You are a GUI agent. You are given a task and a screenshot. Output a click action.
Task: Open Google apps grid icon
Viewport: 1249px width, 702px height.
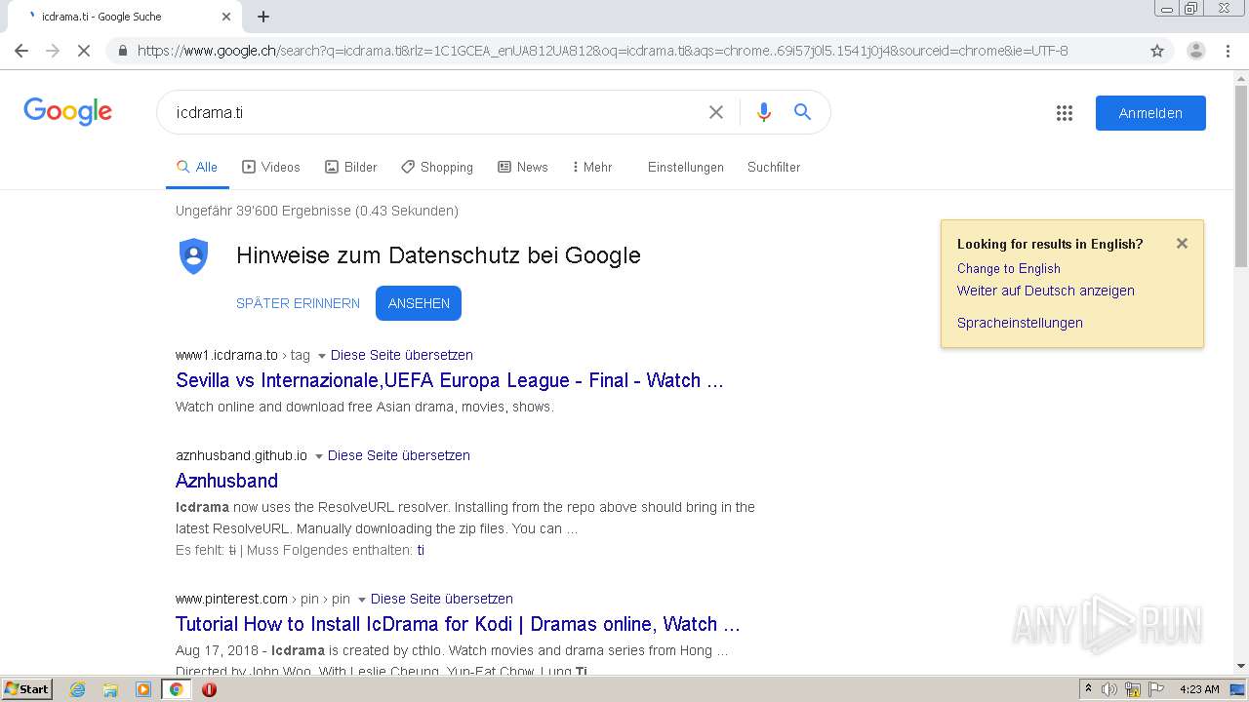click(x=1065, y=113)
